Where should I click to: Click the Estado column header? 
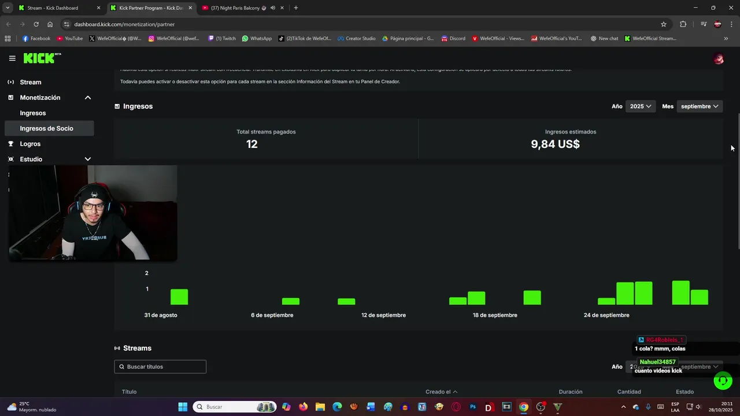pos(685,392)
